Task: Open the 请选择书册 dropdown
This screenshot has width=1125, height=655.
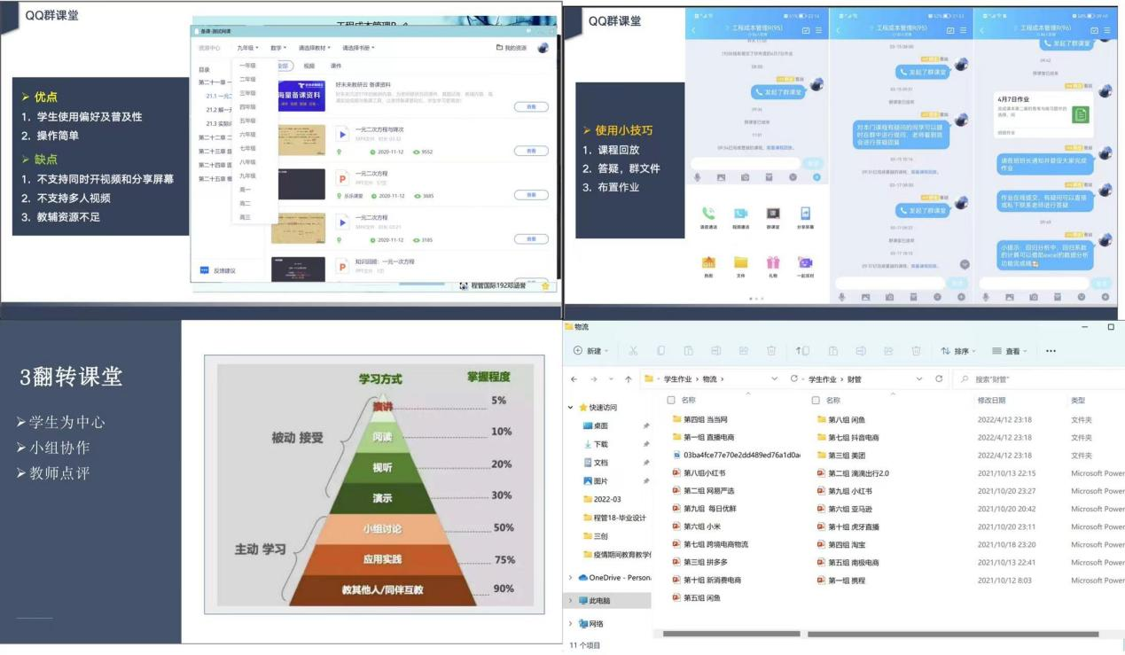Action: coord(358,48)
